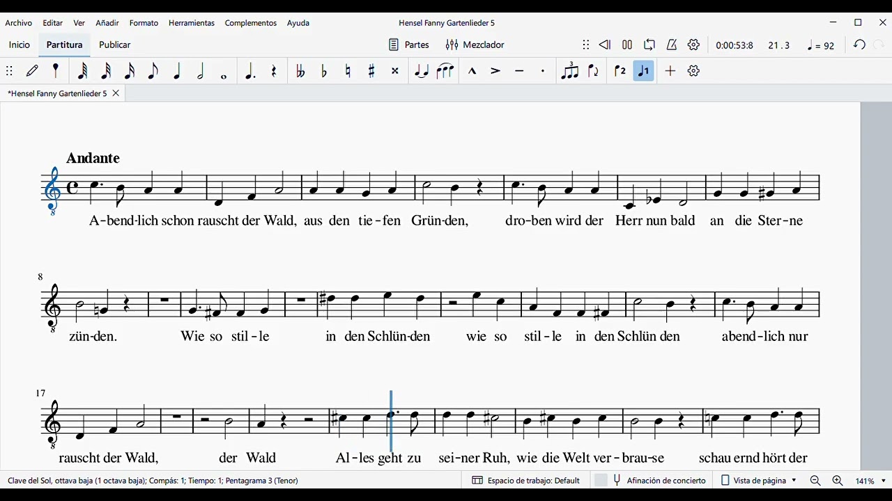This screenshot has height=501, width=892.
Task: Toggle the metronome
Action: [x=672, y=45]
